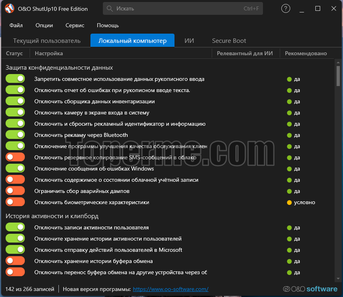Sort by the Рекомендовано column header
The width and height of the screenshot is (343, 297).
tap(306, 53)
